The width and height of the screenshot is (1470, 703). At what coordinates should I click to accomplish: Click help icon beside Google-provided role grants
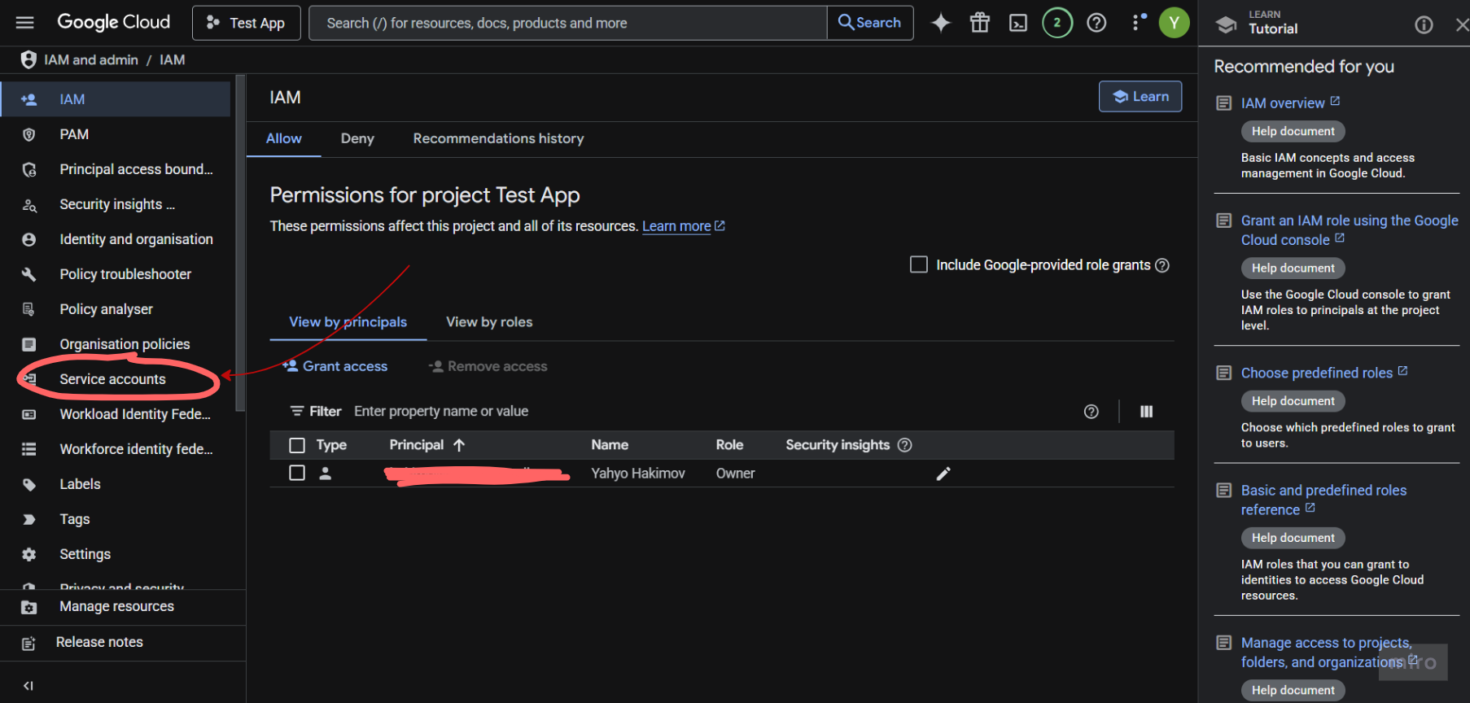(1162, 265)
